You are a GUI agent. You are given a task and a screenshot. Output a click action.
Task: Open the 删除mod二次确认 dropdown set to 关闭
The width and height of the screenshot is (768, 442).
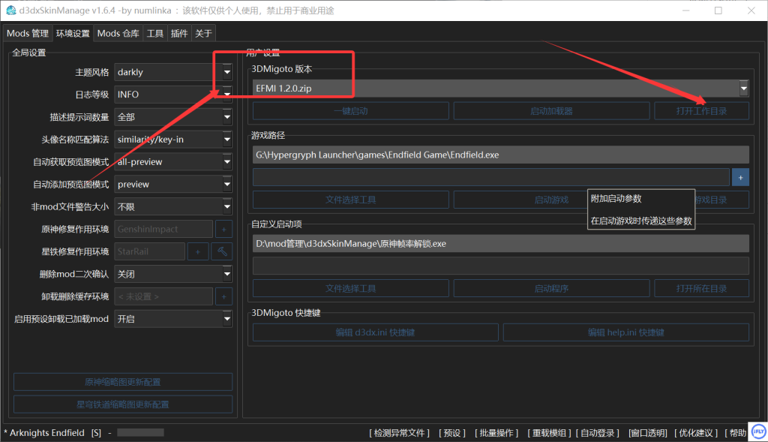[x=173, y=274]
